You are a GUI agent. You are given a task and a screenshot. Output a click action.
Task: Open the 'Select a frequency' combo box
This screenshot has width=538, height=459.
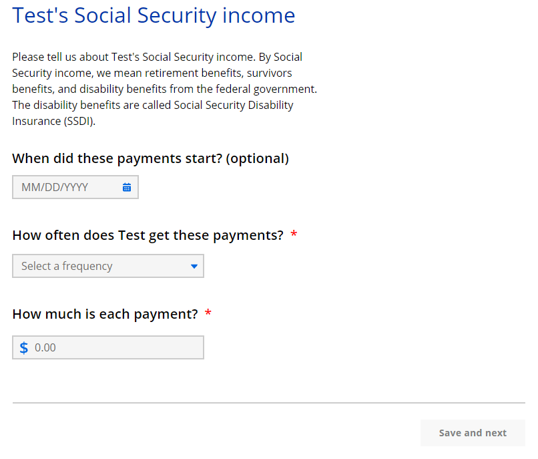(x=107, y=266)
